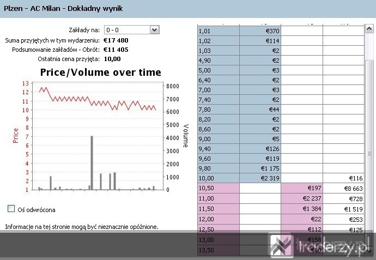The image size is (376, 260).
Task: Select the 10,50 price cell
Action: (219, 188)
